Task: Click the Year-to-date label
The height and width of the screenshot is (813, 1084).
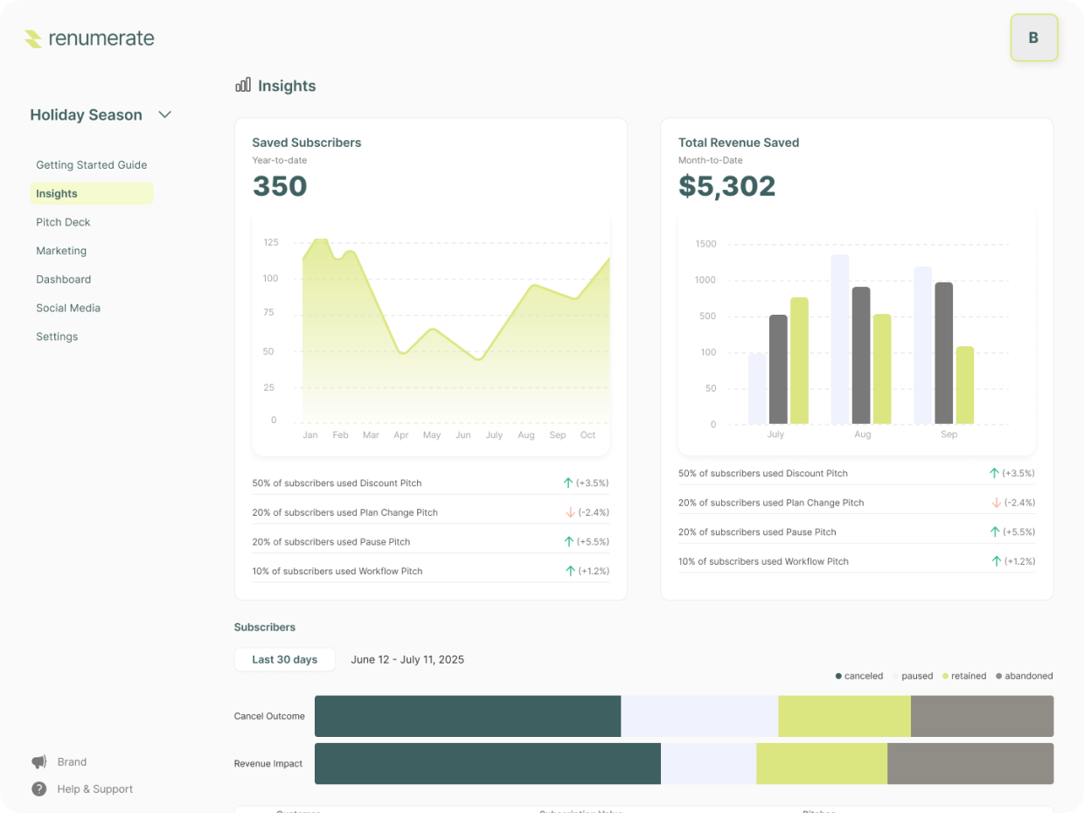Action: (x=280, y=160)
